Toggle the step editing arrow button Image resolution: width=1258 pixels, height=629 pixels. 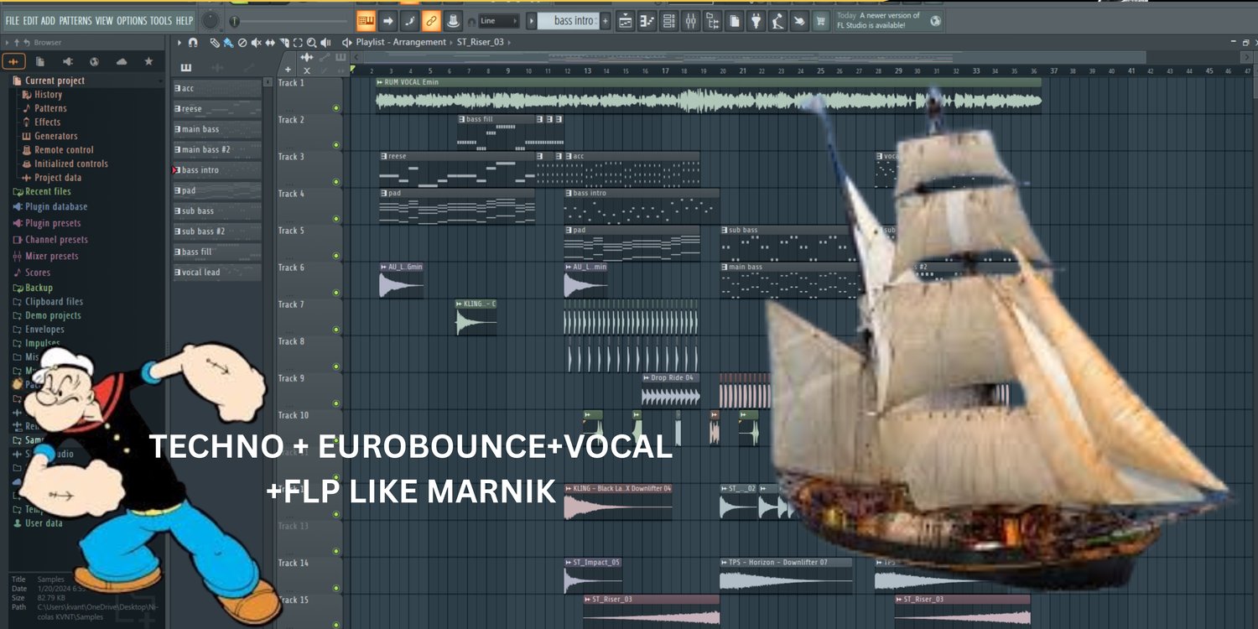point(387,21)
